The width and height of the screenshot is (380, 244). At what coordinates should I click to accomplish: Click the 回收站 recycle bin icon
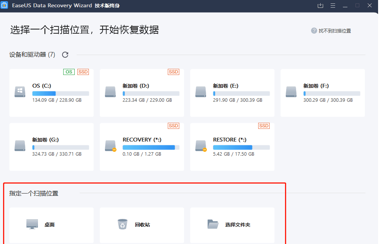(x=122, y=224)
